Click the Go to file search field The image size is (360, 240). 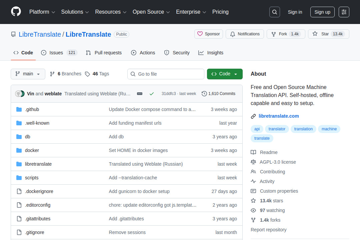point(166,74)
